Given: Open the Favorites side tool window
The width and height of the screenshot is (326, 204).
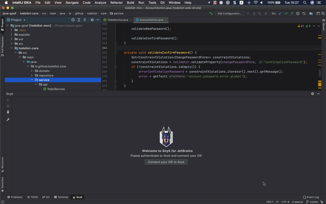Looking at the screenshot, I should [2, 184].
